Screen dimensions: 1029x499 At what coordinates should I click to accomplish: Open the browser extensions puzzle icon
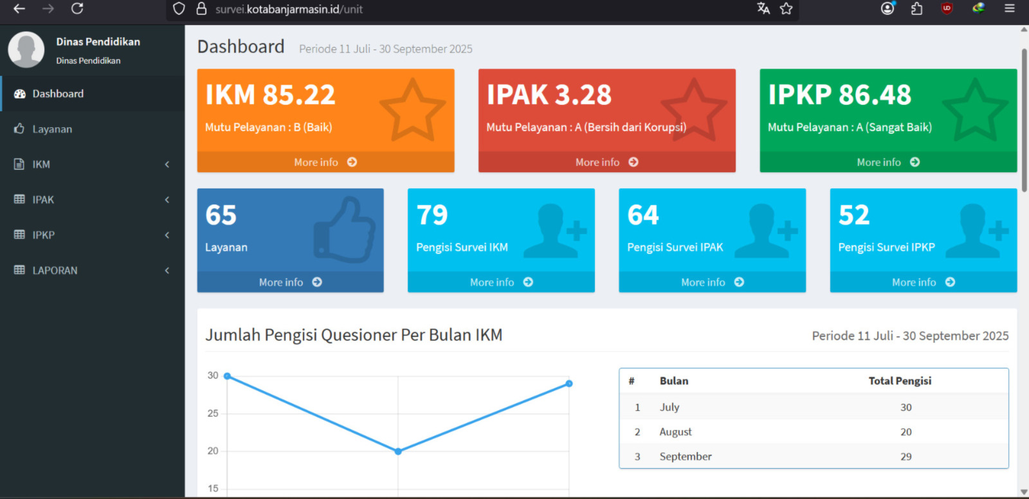click(916, 8)
